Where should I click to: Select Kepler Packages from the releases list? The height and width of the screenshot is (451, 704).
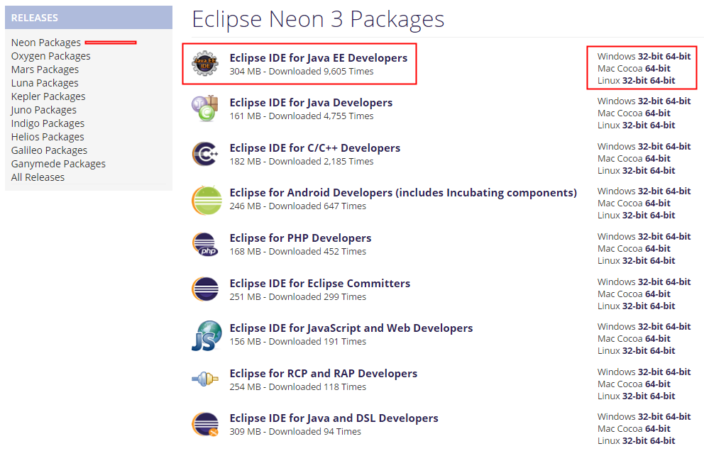point(48,96)
